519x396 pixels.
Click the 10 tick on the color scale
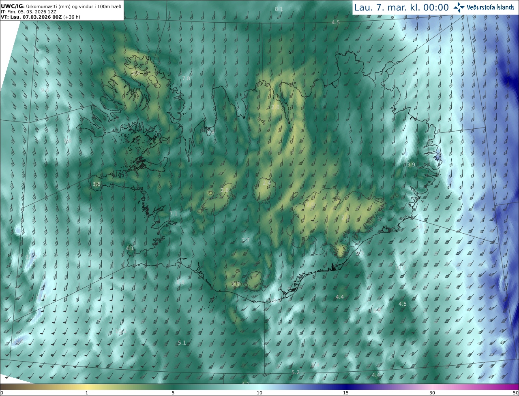(x=259, y=393)
